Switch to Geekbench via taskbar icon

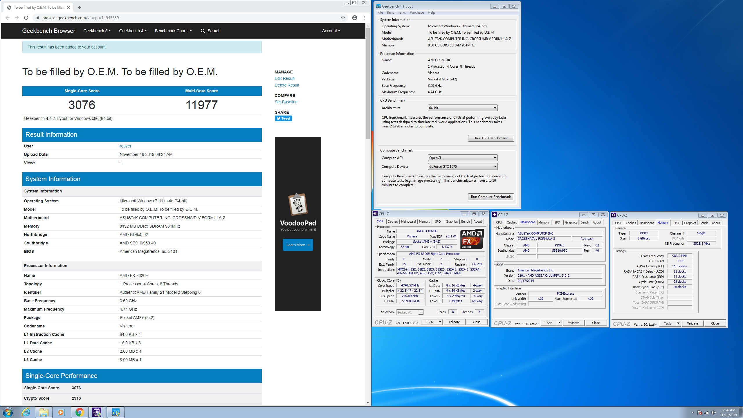pyautogui.click(x=116, y=412)
